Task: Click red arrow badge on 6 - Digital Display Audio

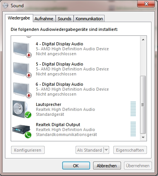Action: pos(29,96)
